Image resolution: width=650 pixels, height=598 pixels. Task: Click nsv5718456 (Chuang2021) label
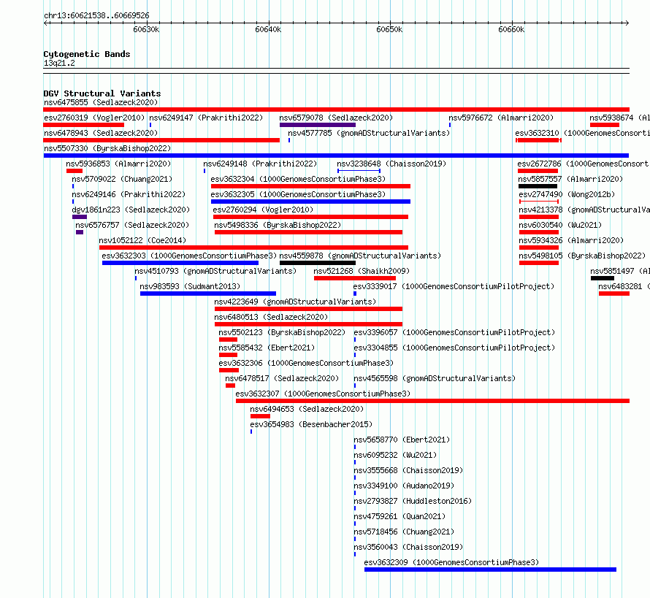click(x=404, y=532)
